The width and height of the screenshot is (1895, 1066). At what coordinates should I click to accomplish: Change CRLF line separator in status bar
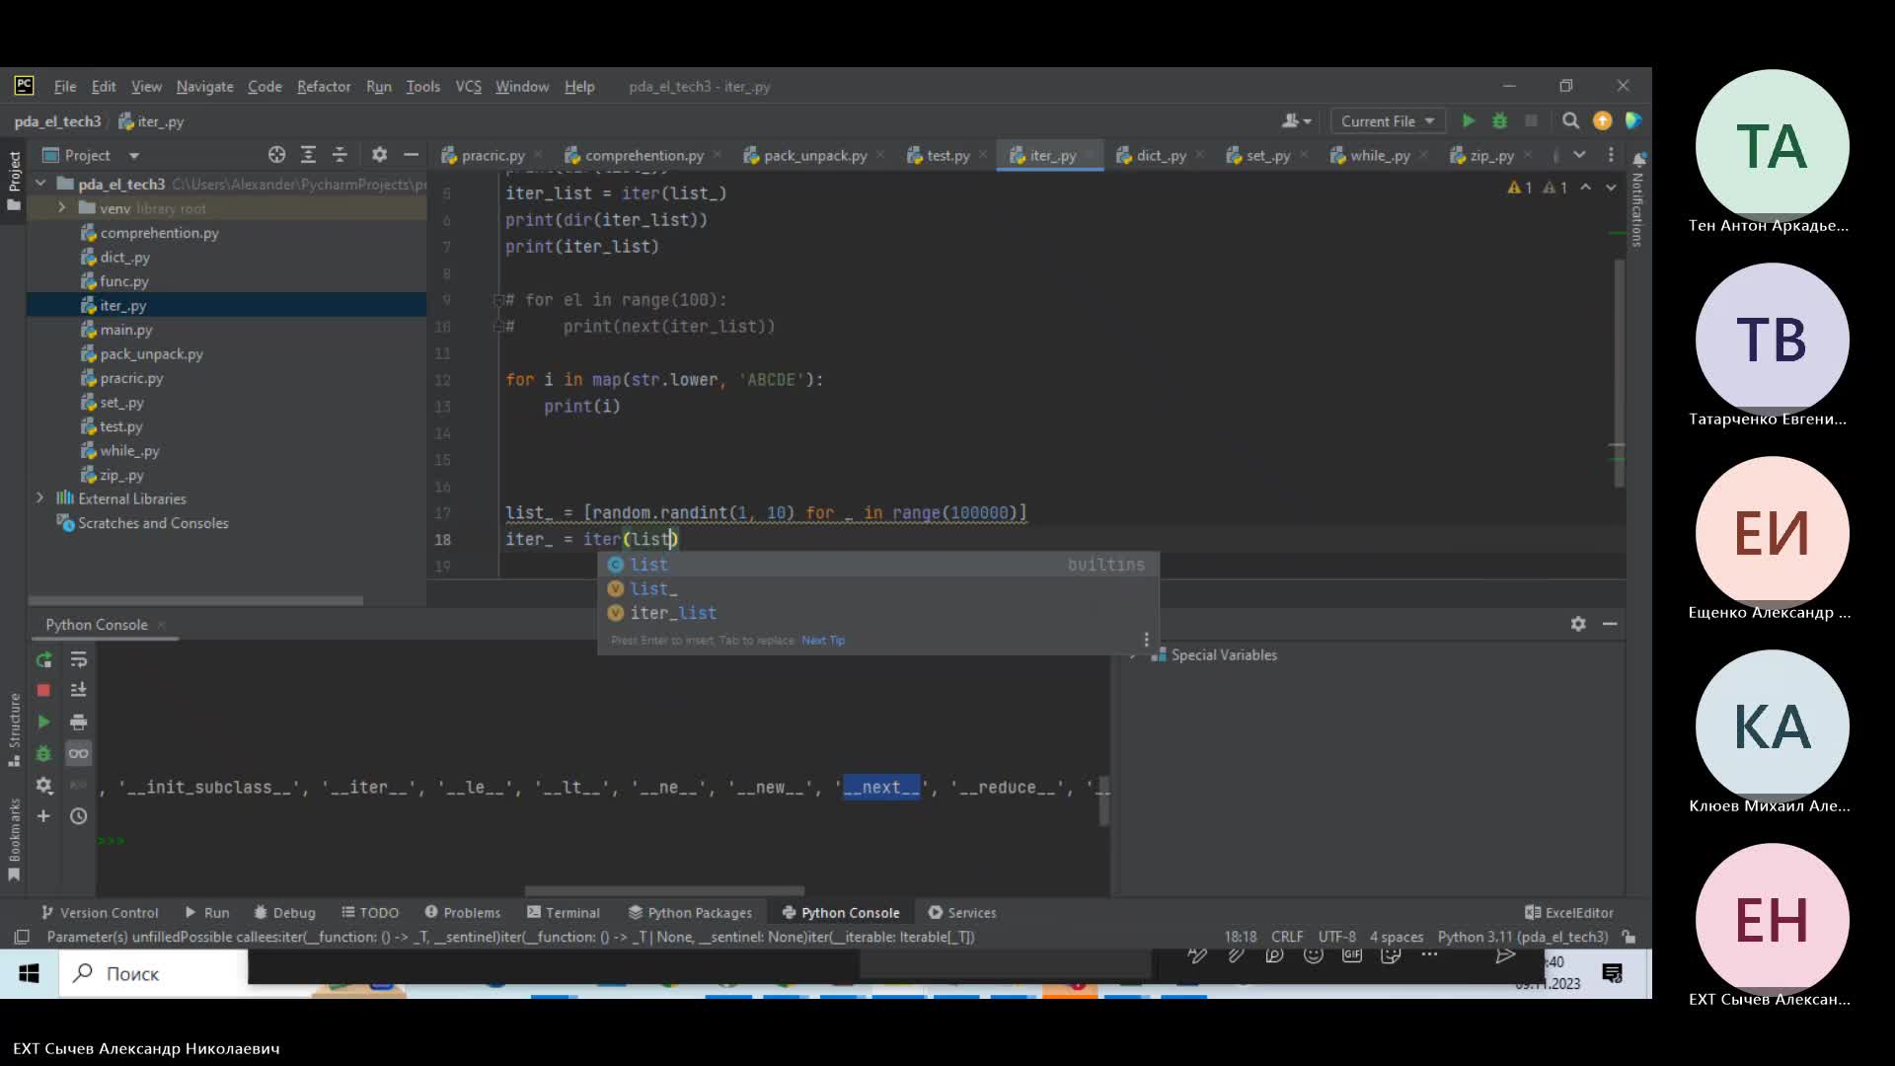(x=1287, y=937)
